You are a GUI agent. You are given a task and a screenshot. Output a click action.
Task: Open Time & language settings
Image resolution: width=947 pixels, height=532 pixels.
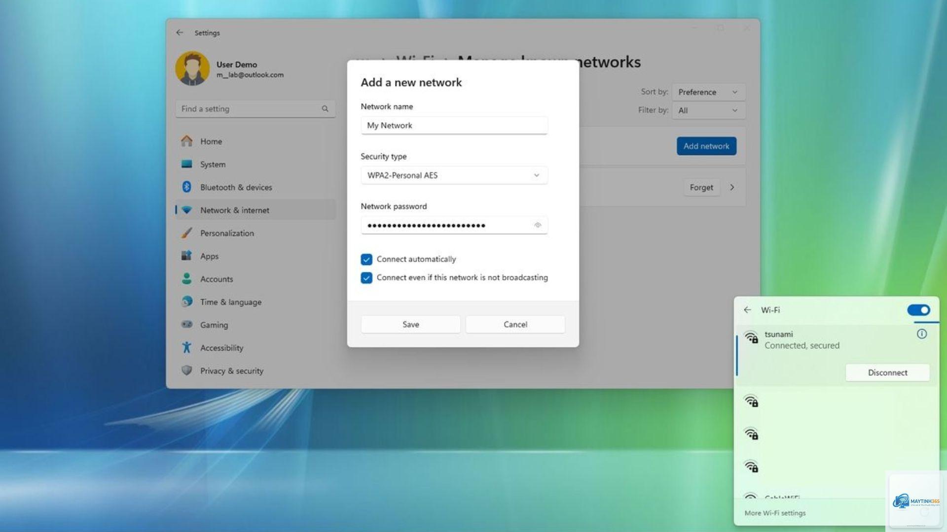255,302
